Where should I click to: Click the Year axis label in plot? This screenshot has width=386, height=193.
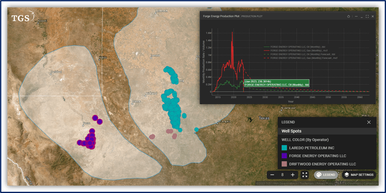pyautogui.click(x=291, y=101)
